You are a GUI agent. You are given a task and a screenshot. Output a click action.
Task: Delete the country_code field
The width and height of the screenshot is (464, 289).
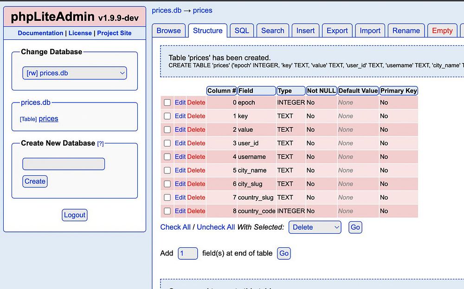point(196,211)
